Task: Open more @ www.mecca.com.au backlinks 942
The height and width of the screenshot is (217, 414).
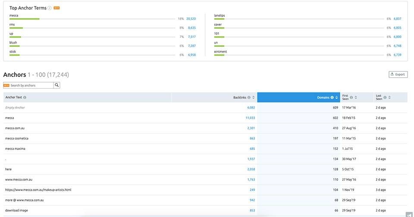Action: [x=252, y=200]
